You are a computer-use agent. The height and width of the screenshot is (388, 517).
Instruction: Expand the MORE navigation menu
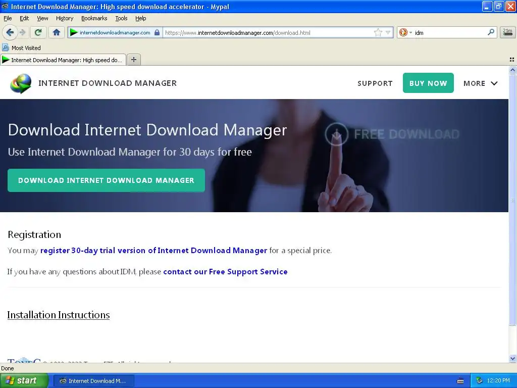[x=480, y=83]
